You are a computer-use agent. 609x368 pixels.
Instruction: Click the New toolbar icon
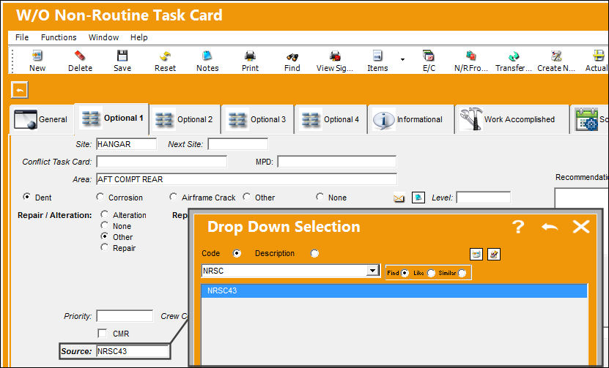[x=37, y=56]
